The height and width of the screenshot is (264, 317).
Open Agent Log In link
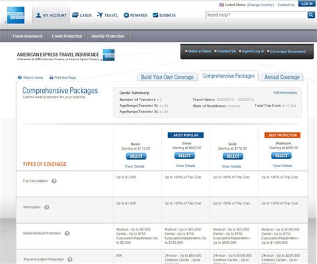[x=253, y=51]
